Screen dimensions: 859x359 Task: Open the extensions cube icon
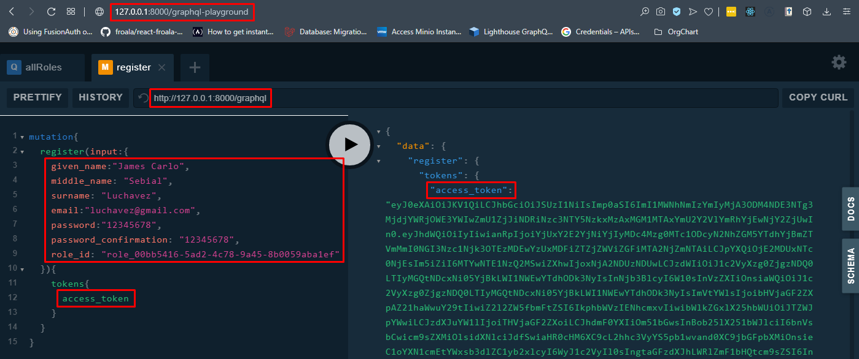807,12
